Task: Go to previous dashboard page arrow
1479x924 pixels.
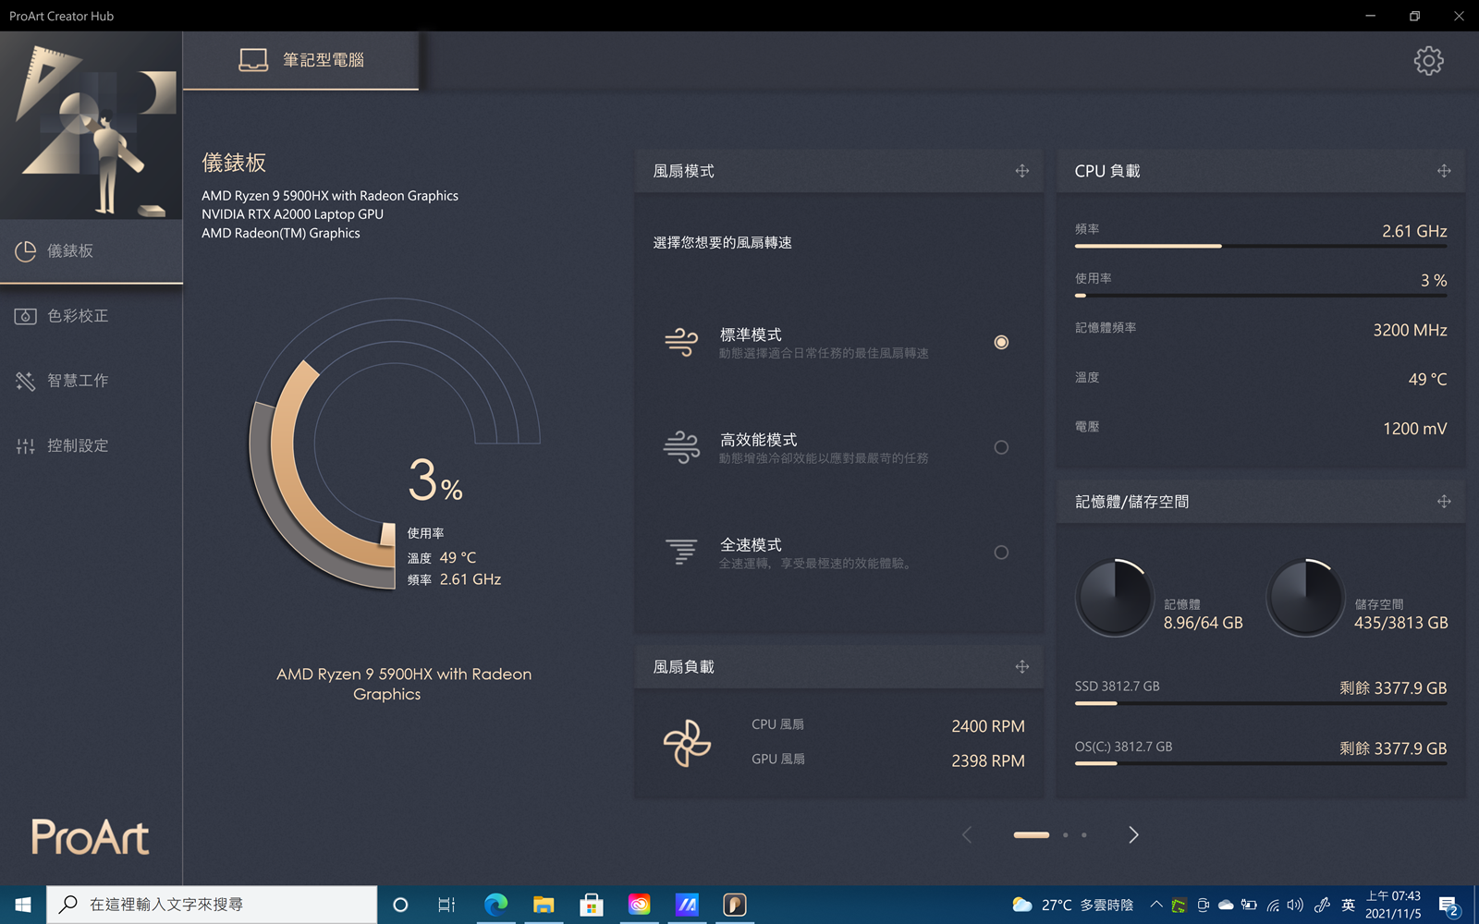Action: [x=967, y=835]
